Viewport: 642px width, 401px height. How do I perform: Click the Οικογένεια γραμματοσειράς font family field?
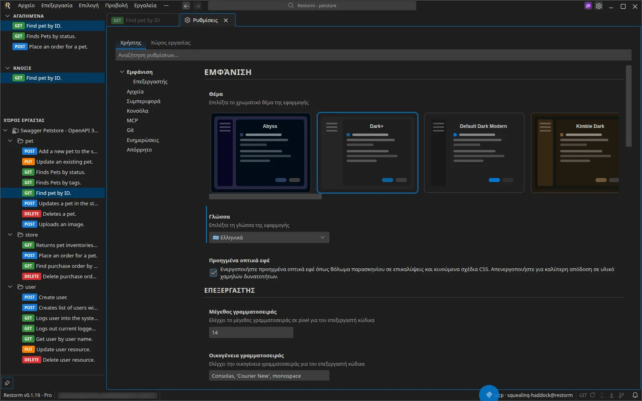coord(269,376)
